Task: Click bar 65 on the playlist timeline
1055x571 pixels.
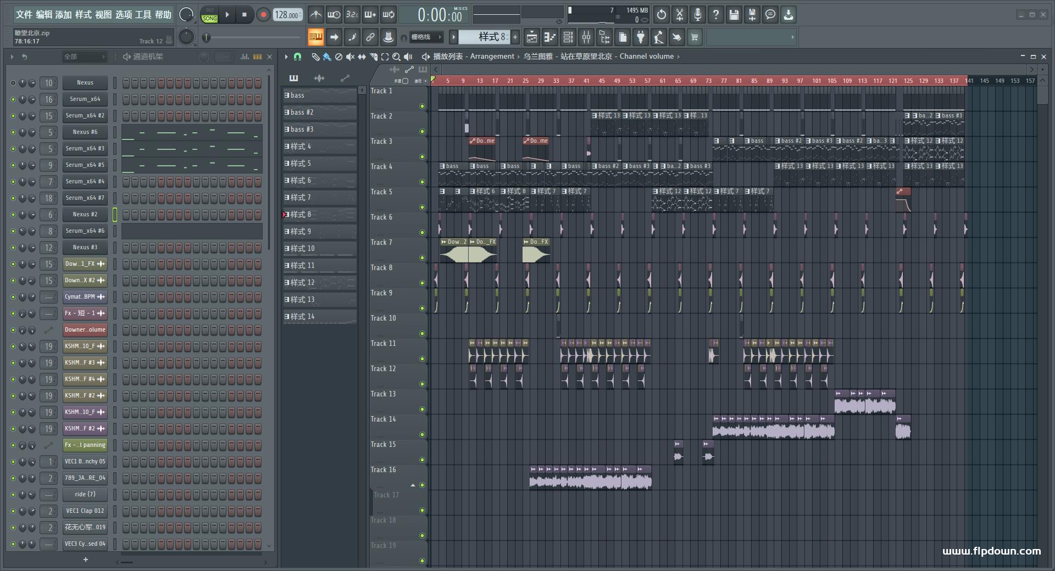Action: (678, 81)
